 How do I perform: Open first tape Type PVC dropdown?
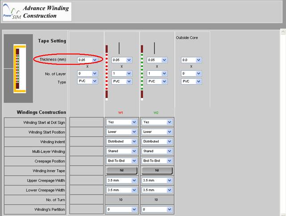[x=88, y=81]
